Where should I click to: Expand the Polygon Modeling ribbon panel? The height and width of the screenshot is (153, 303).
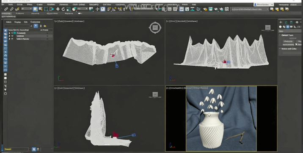pos(8,16)
